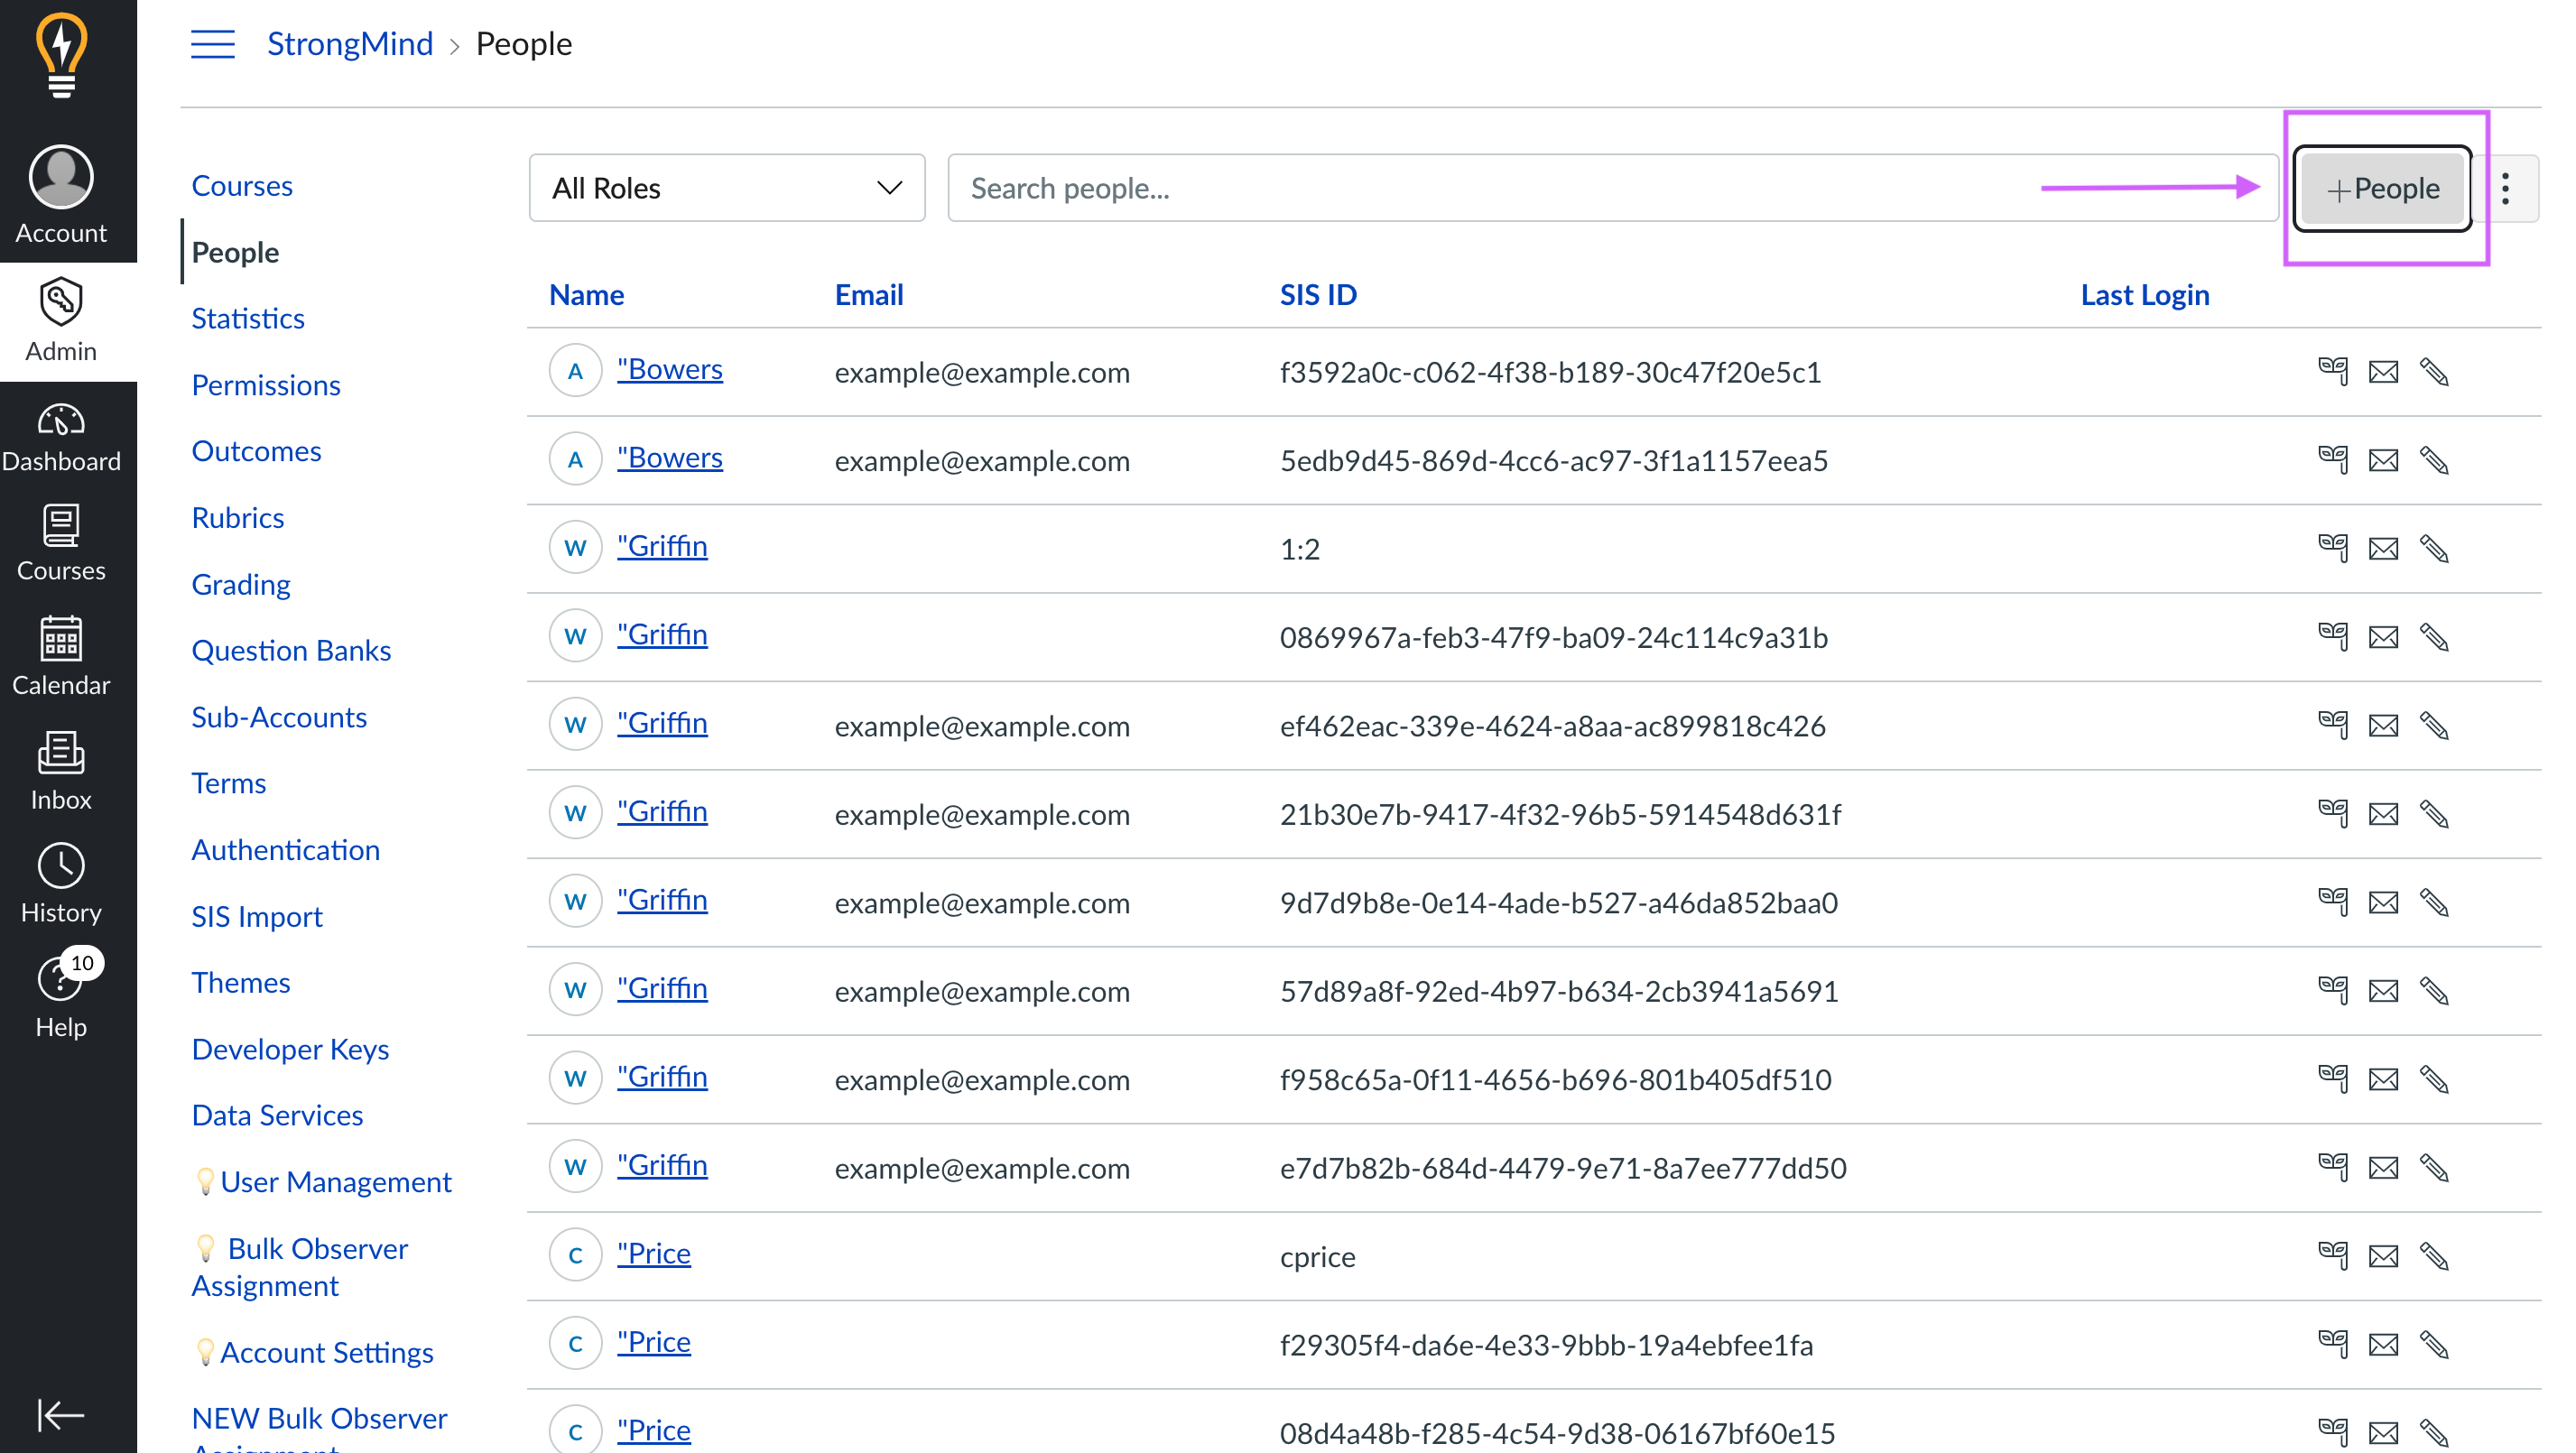Send message to Griffin with SIS ID 0869967a
The height and width of the screenshot is (1453, 2576).
click(2384, 637)
